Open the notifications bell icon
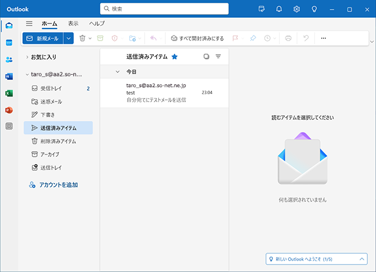376x272 pixels. click(x=279, y=9)
